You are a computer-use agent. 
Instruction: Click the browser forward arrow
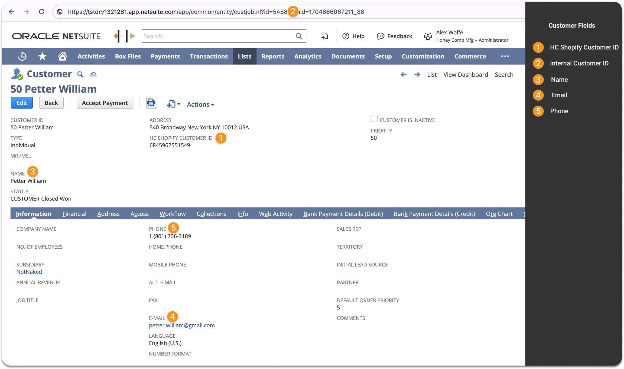(x=26, y=12)
